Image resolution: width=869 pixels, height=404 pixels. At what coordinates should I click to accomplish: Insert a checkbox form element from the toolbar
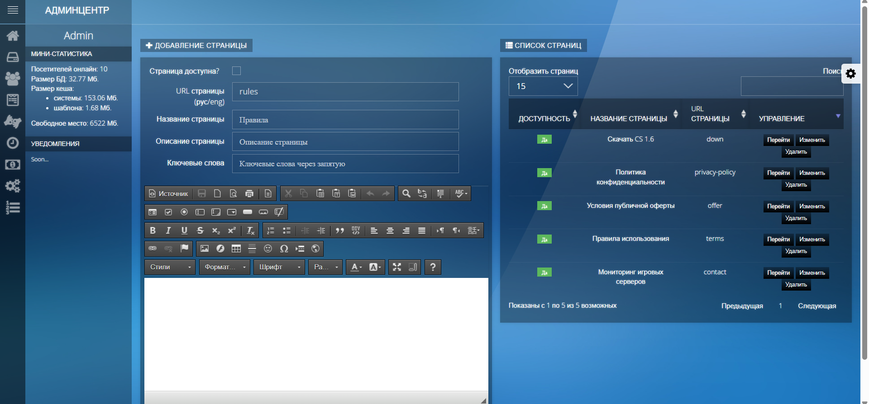pos(168,212)
